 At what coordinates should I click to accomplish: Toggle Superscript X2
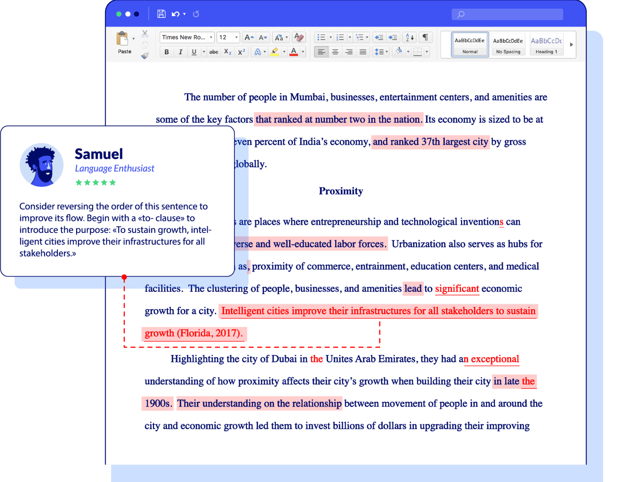pyautogui.click(x=241, y=52)
